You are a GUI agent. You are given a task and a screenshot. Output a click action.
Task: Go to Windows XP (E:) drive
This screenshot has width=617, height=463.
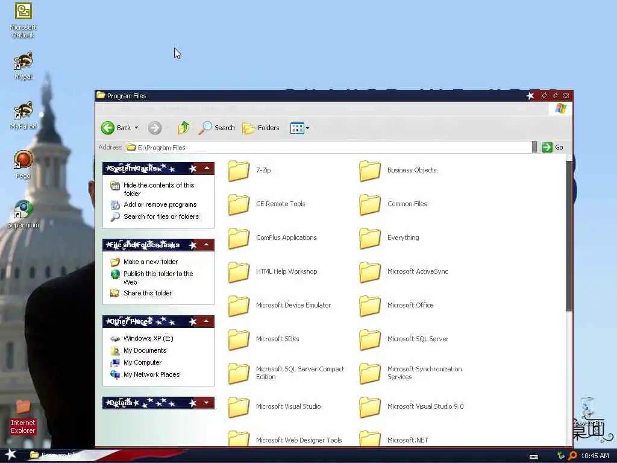(148, 338)
